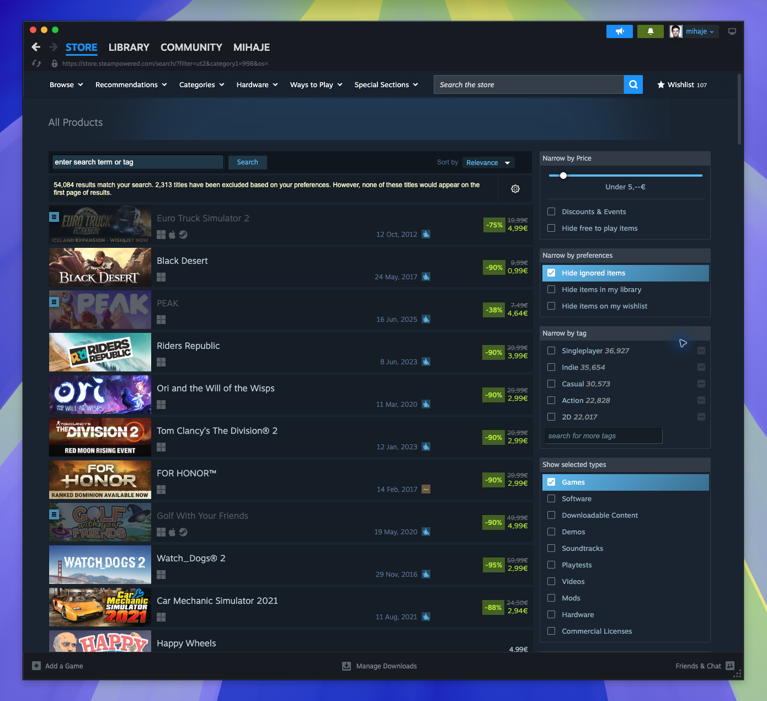Focus the search for more tags field

pyautogui.click(x=604, y=436)
